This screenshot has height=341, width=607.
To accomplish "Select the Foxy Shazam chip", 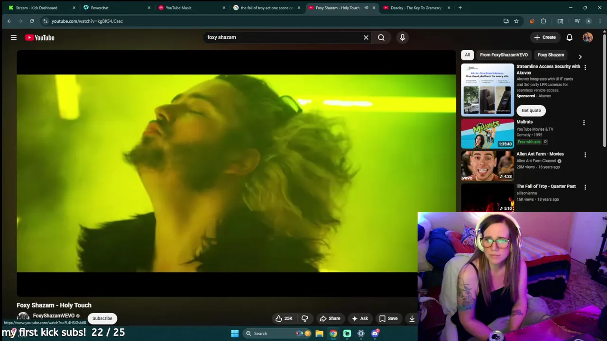I will coord(551,55).
